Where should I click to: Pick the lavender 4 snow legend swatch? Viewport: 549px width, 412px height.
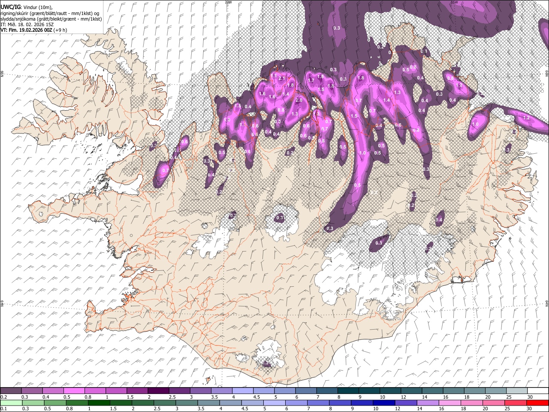coord(243,391)
